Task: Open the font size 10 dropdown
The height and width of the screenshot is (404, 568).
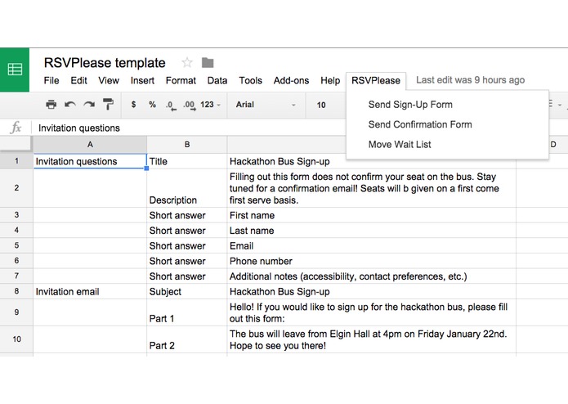Action: pos(321,105)
